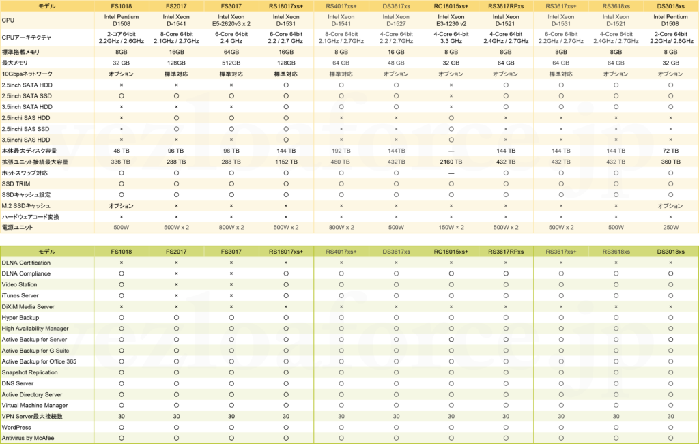Select the "2-コア64bit 2.2GHz / 2.6GHz" cell
The width and height of the screenshot is (699, 444).
(x=122, y=38)
